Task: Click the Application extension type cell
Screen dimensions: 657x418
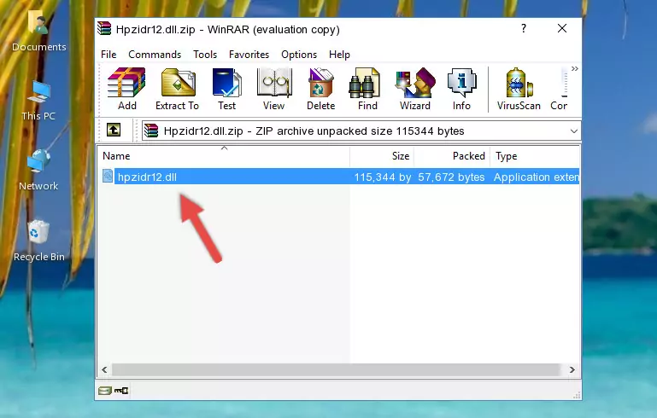Action: pyautogui.click(x=536, y=177)
